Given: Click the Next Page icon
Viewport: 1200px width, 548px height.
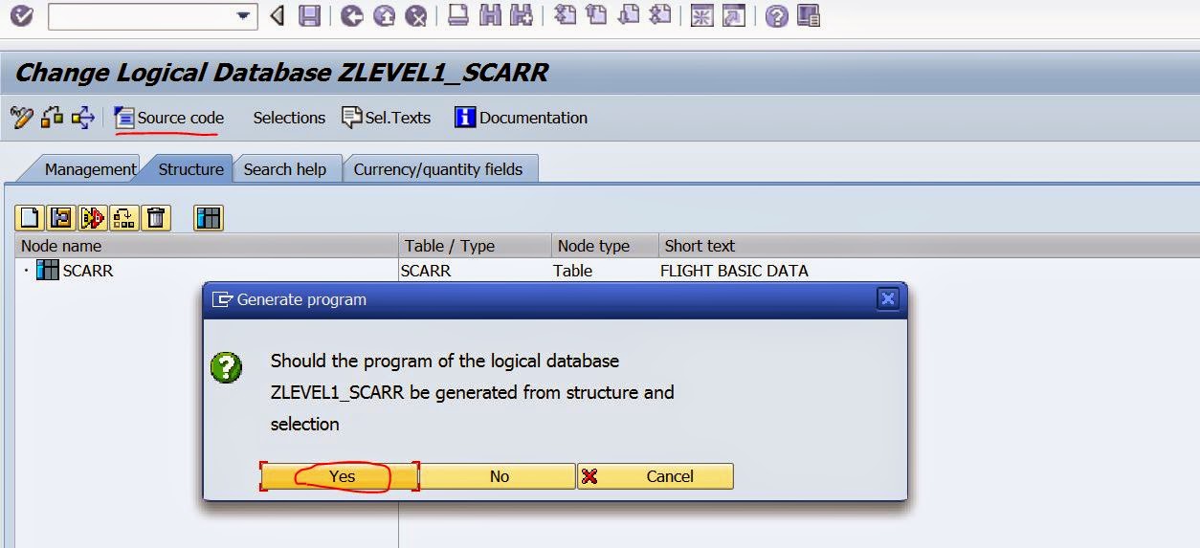Looking at the screenshot, I should [x=628, y=16].
